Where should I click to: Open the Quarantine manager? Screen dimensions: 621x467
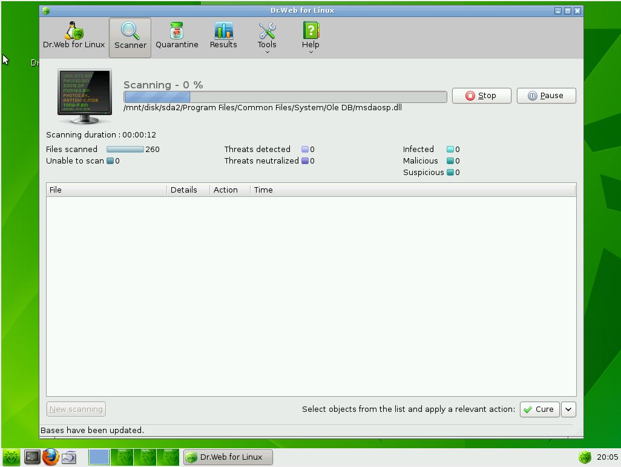[x=177, y=35]
